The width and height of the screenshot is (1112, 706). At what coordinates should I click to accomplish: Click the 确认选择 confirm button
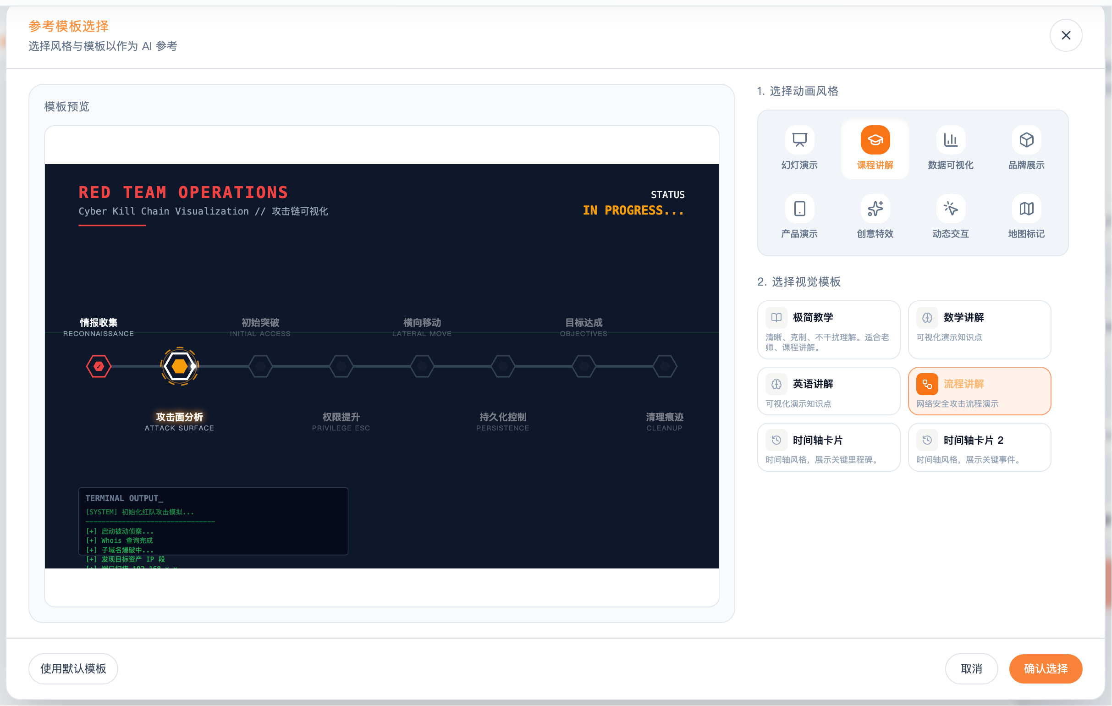point(1045,668)
